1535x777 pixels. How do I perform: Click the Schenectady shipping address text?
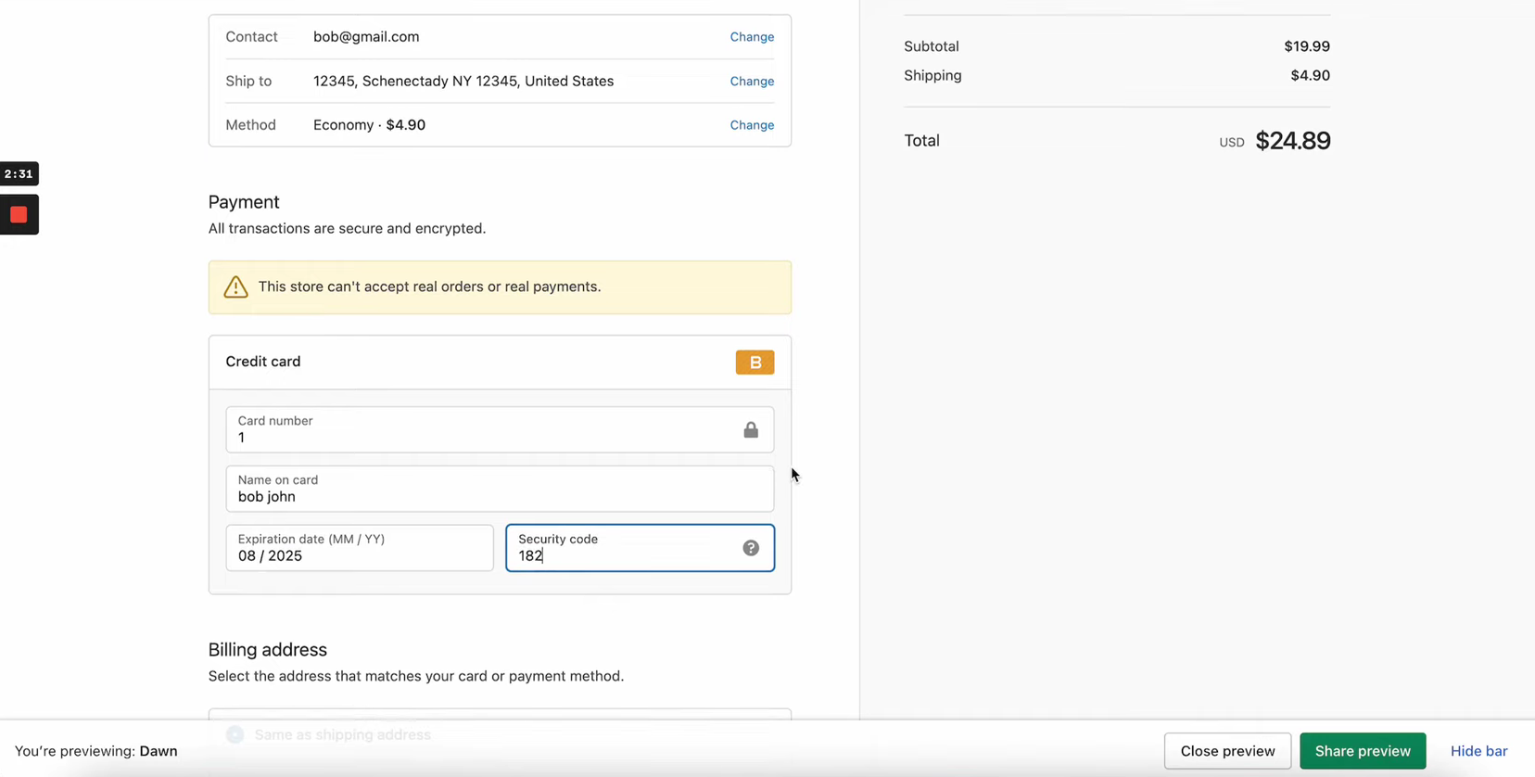click(x=463, y=82)
